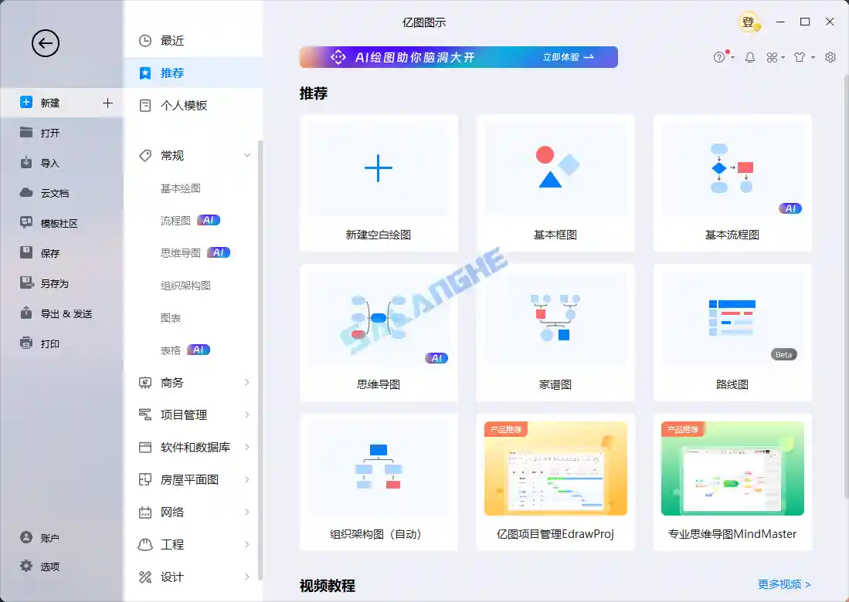The width and height of the screenshot is (849, 602).
Task: Click the back arrow at top left
Action: (x=45, y=44)
